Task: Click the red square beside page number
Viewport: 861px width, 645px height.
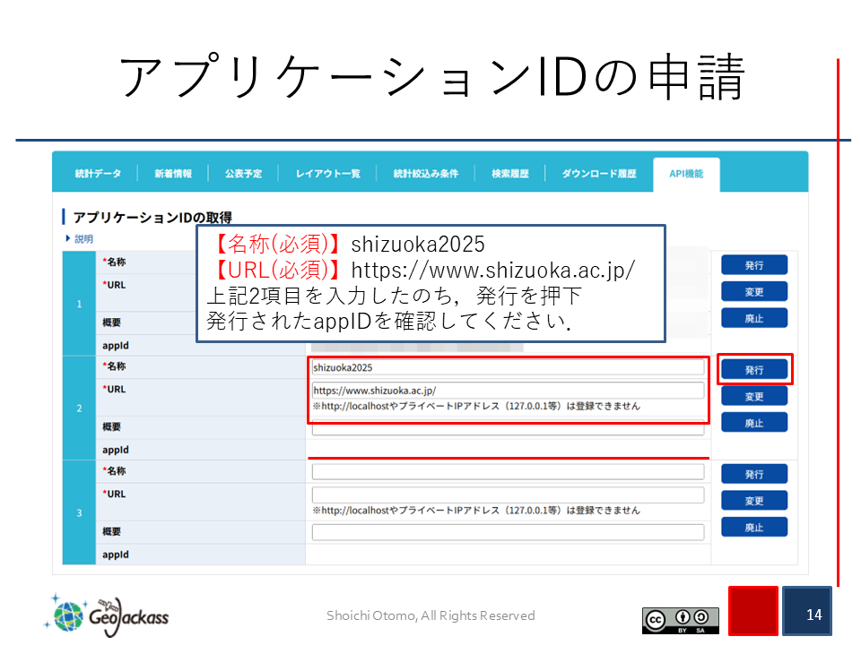Action: click(752, 612)
